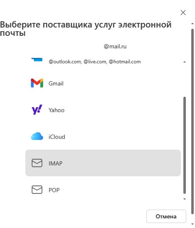This screenshot has width=195, height=228.
Task: Choose Yahoo as email provider
Action: 103,110
